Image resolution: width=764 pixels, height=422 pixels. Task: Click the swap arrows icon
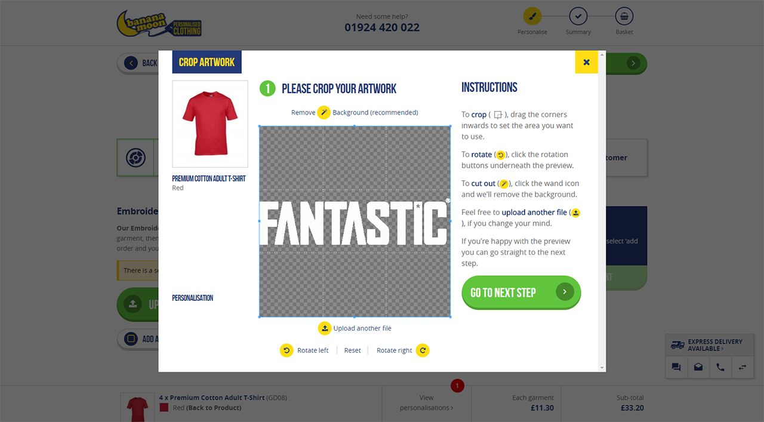click(x=743, y=367)
